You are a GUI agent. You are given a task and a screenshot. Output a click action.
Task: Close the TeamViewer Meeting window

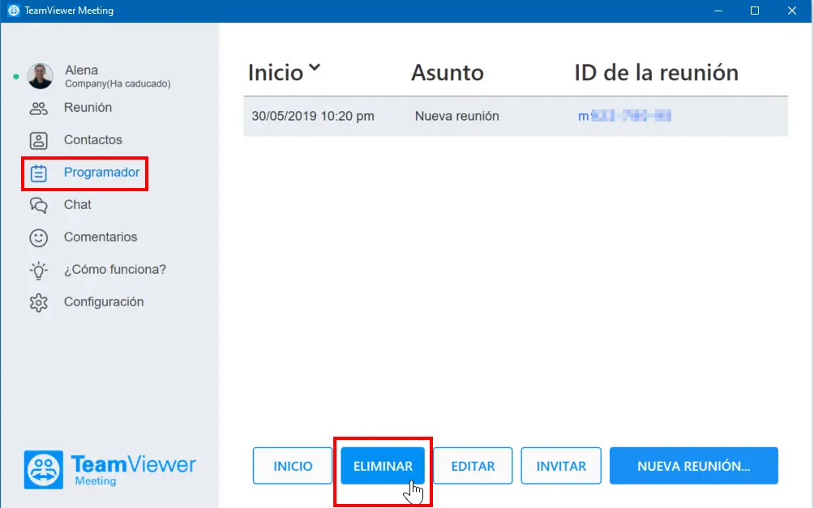click(792, 11)
